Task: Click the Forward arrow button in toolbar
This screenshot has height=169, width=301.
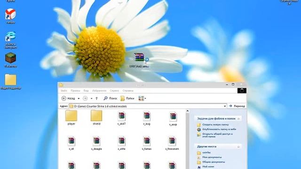Action: 85,98
